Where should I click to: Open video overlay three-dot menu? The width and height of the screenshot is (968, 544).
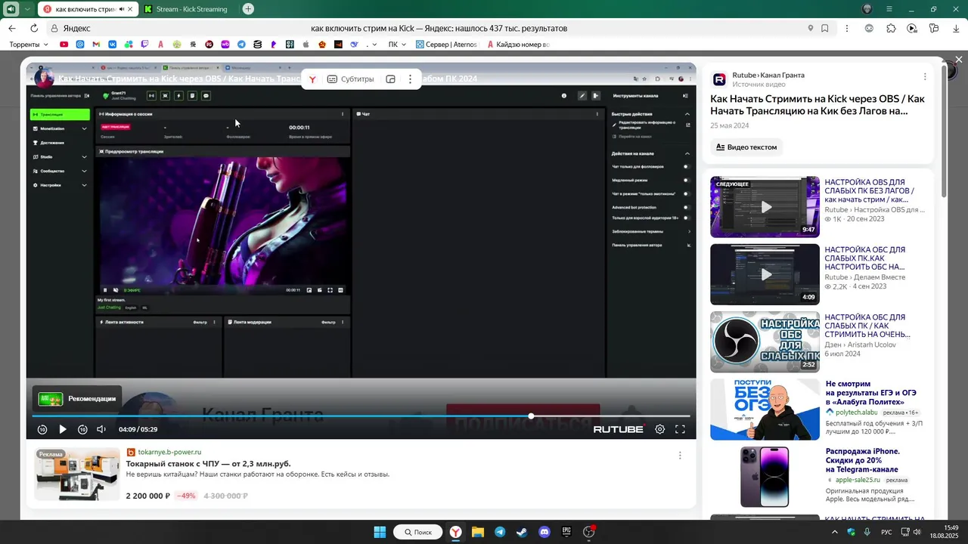410,79
